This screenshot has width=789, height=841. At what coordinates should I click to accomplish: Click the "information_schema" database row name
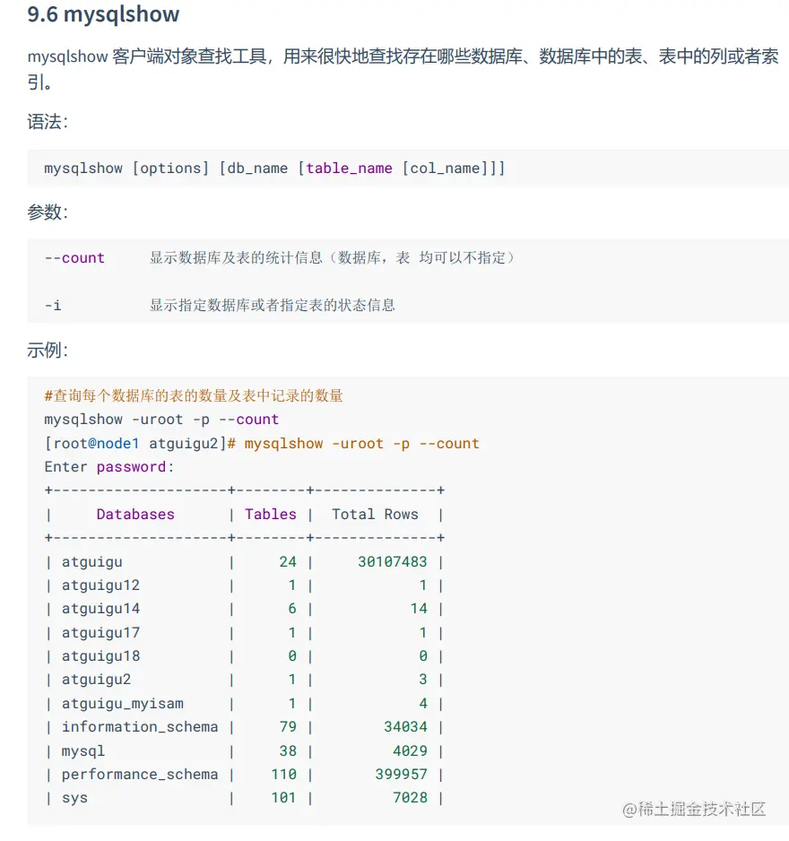pyautogui.click(x=140, y=727)
